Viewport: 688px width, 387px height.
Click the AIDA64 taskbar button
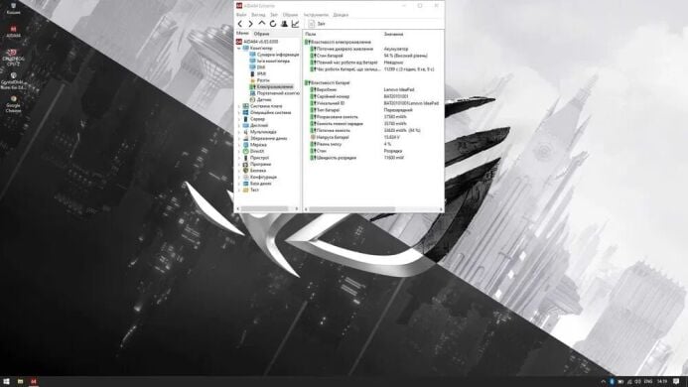point(34,381)
